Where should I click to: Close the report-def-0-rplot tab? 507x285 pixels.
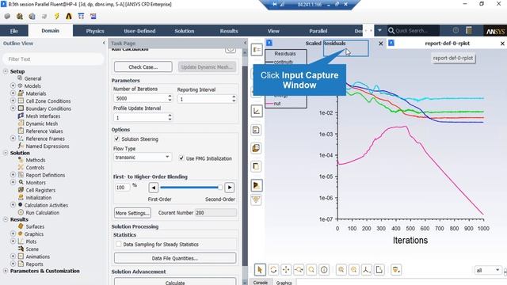502,44
